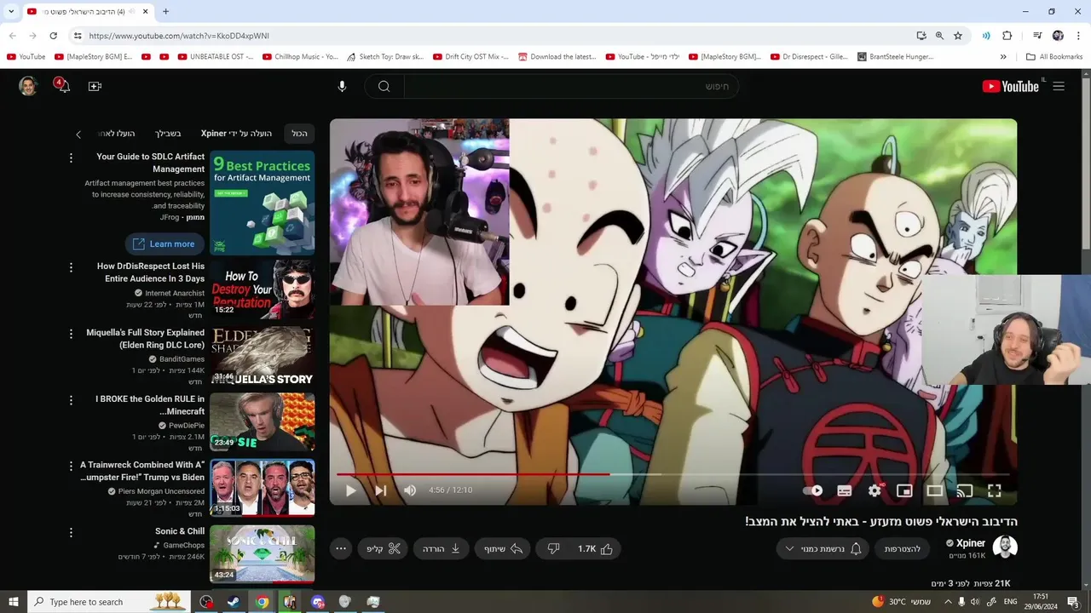
Task: Toggle the autoplay switch in player
Action: tap(813, 490)
